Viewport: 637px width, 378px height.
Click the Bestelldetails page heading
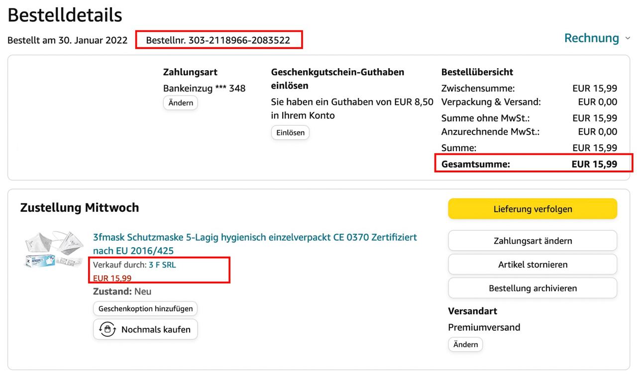click(x=65, y=15)
